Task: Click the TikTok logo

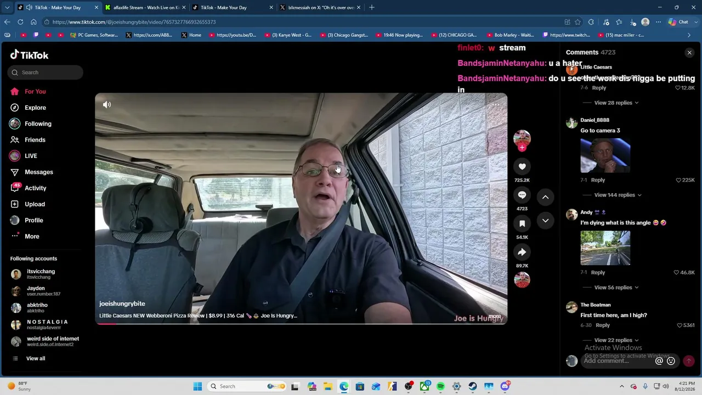Action: click(x=30, y=55)
